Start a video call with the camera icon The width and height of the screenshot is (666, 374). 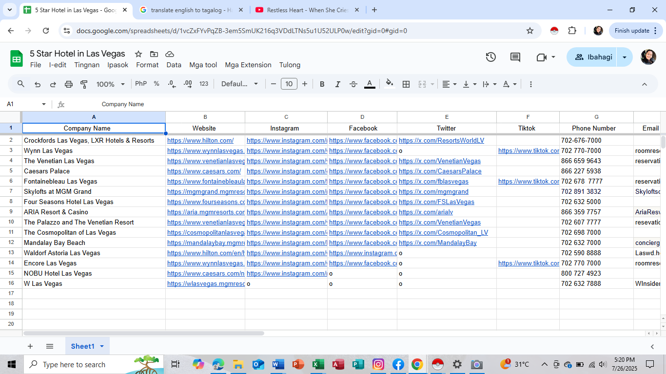(x=541, y=57)
